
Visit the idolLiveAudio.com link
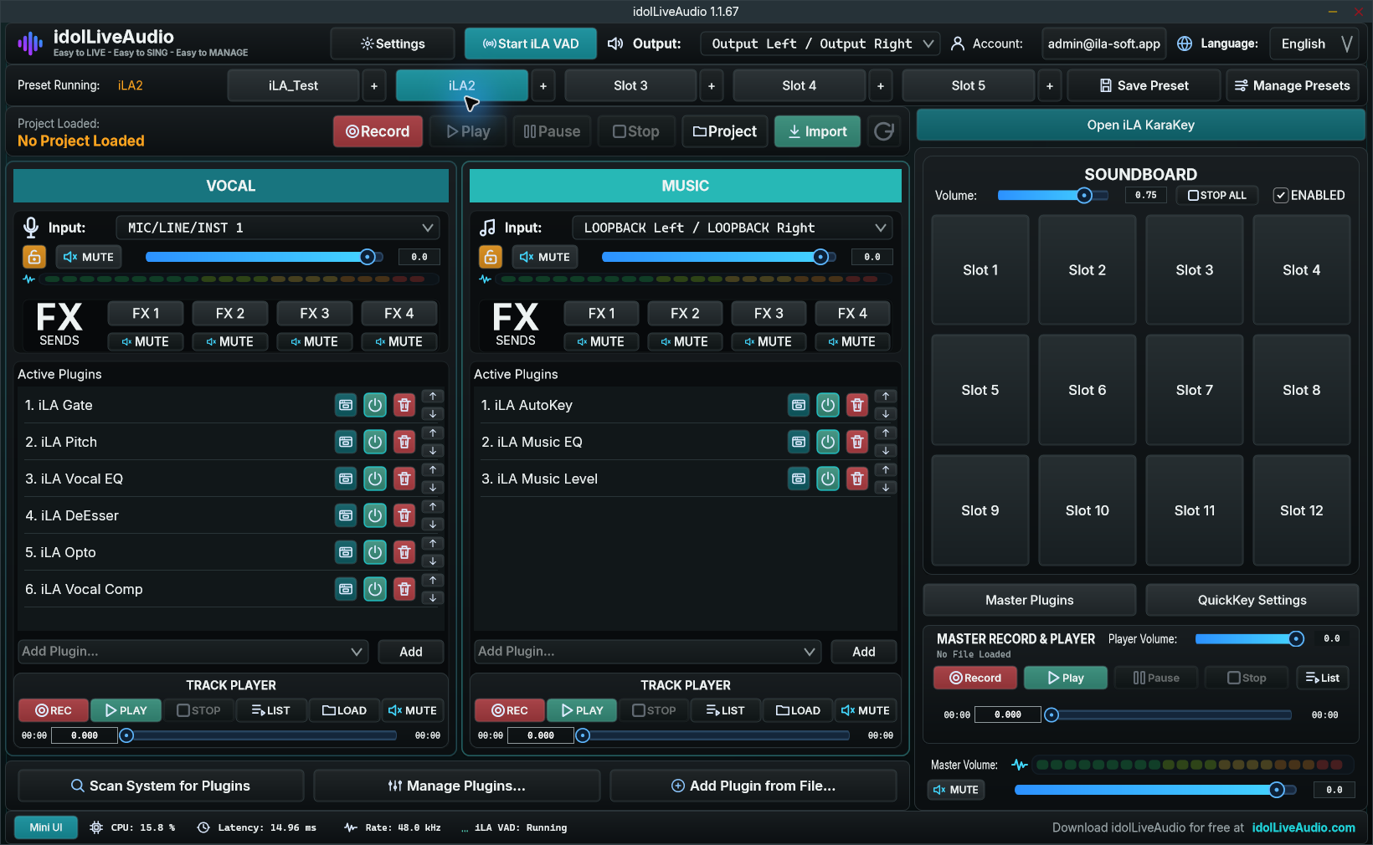1304,827
